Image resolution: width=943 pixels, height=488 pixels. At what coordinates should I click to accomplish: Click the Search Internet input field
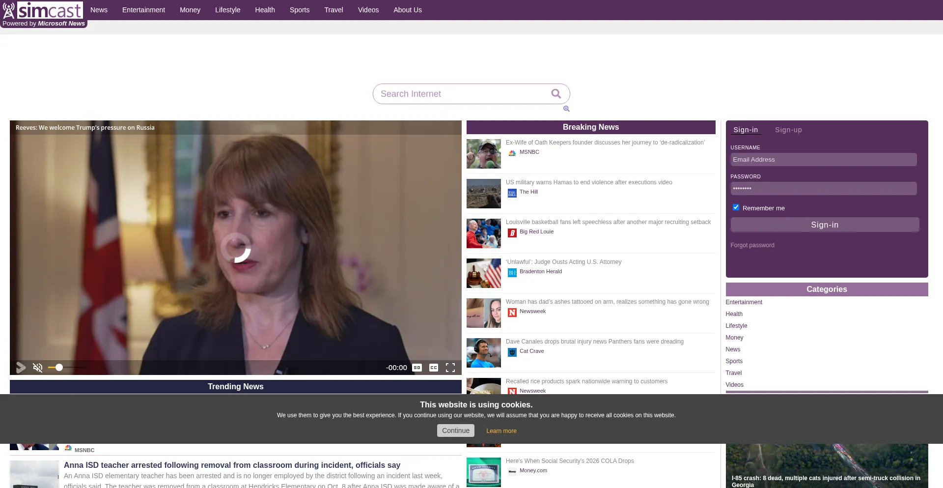[x=462, y=94]
